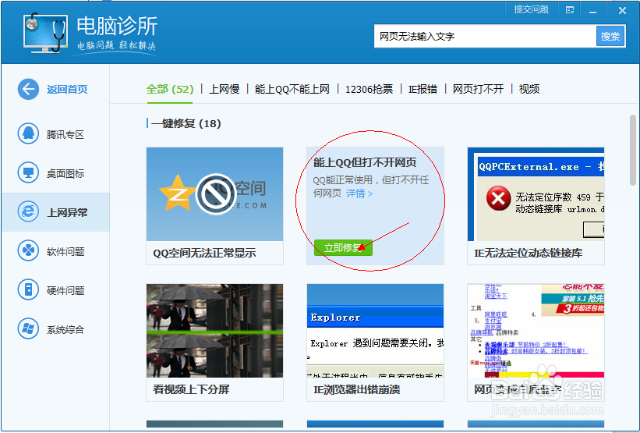Open the IE浏览器出错崩溃 thumbnail

click(375, 331)
